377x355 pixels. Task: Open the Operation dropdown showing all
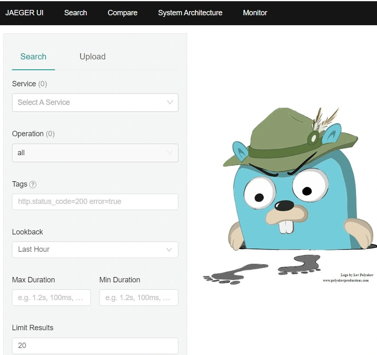click(x=95, y=153)
